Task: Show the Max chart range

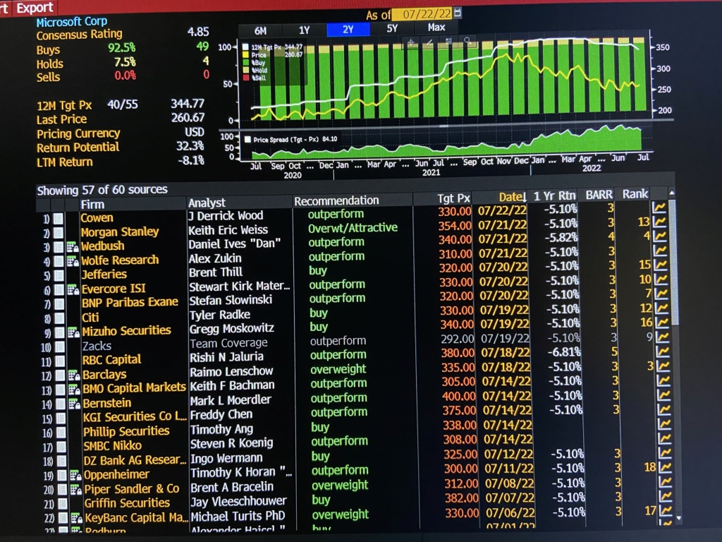Action: pyautogui.click(x=436, y=28)
